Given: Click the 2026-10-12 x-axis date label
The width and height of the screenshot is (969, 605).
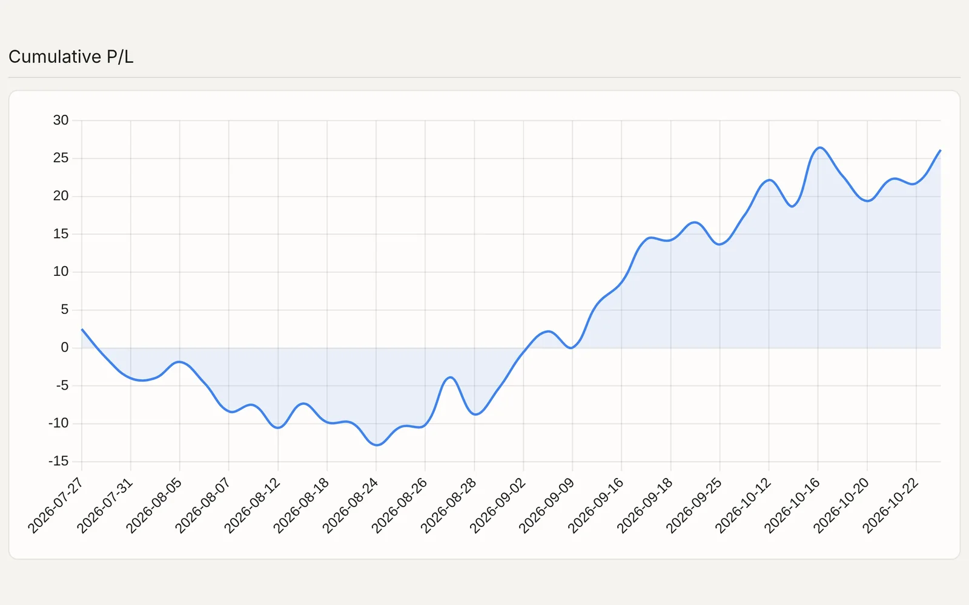Looking at the screenshot, I should pyautogui.click(x=742, y=506).
